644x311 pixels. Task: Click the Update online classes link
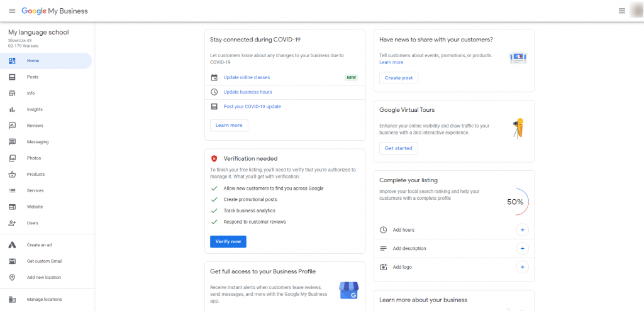(x=247, y=77)
